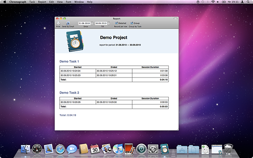The width and height of the screenshot is (253, 158).
Task: Click Demo Task 1 total 0:04:16
Action: click(x=164, y=80)
